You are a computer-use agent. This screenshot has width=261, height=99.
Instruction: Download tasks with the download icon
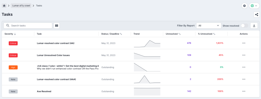pyautogui.click(x=254, y=26)
